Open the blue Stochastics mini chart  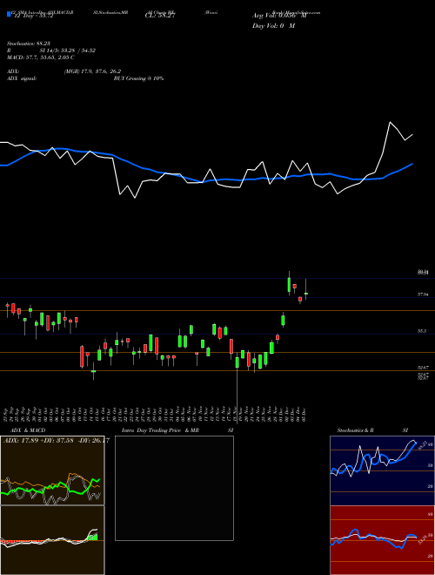click(382, 470)
